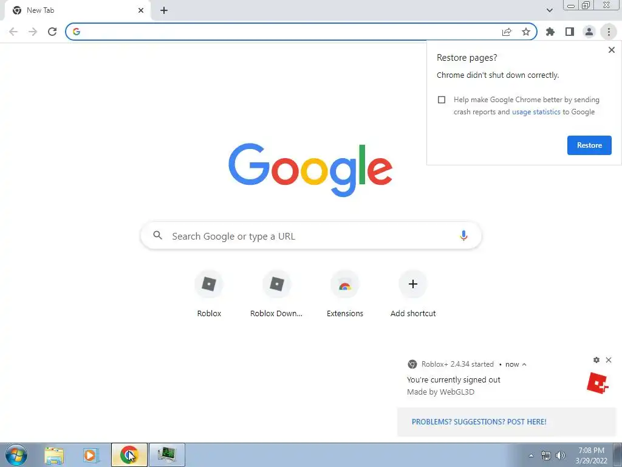Dismiss the Restore pages dialog
Screen dimensions: 622x467
611,50
